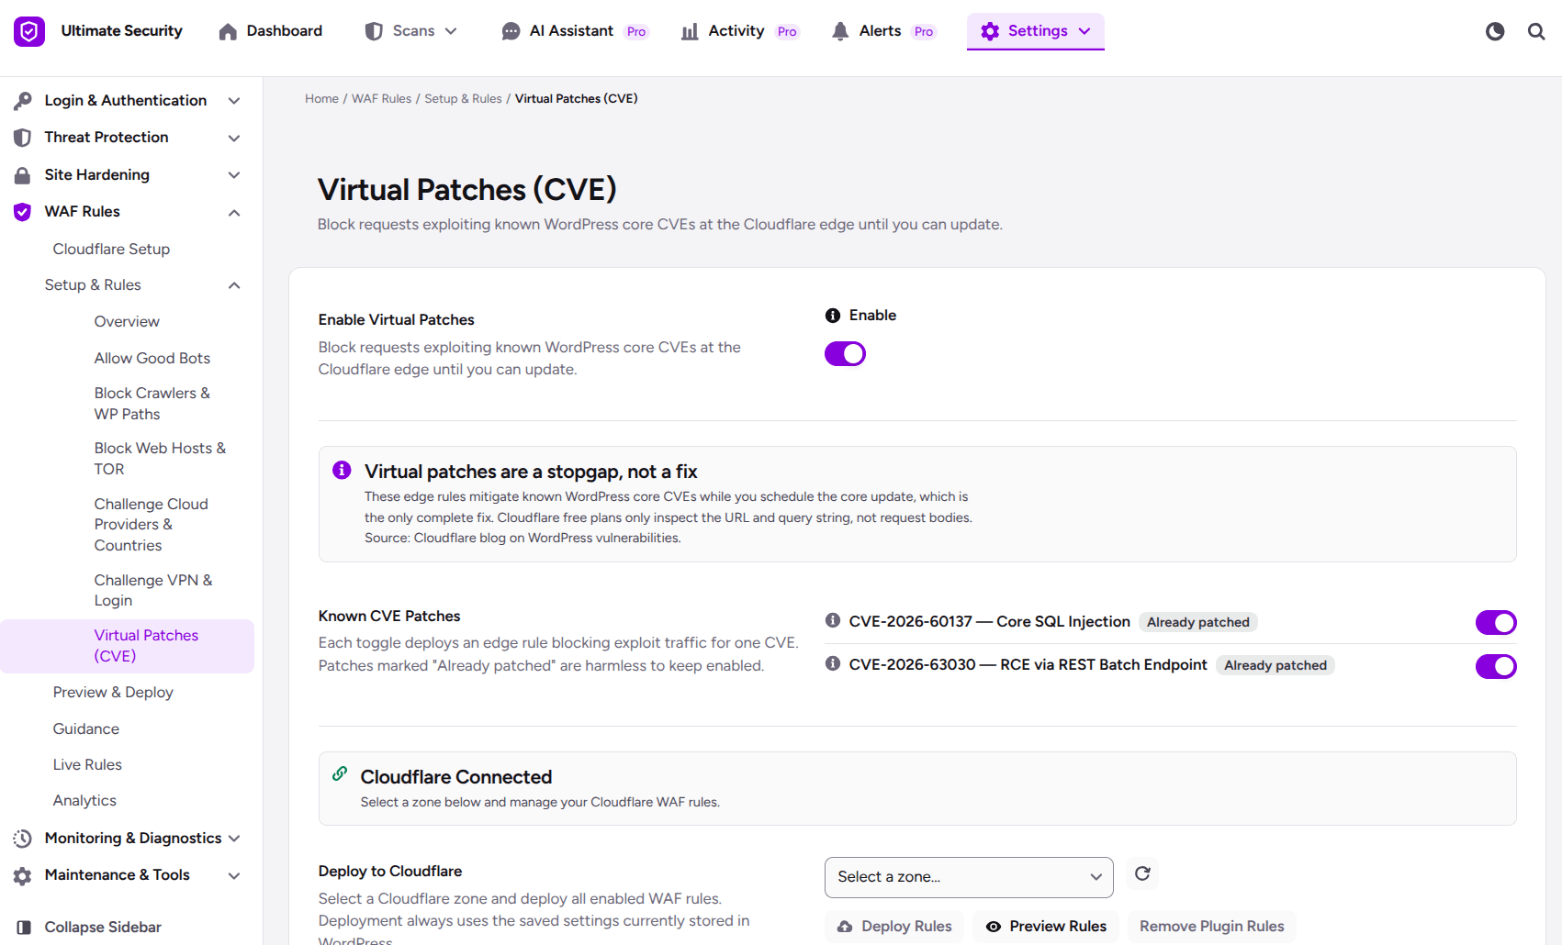Toggle Enable Virtual Patches switch
Image resolution: width=1562 pixels, height=945 pixels.
click(845, 353)
